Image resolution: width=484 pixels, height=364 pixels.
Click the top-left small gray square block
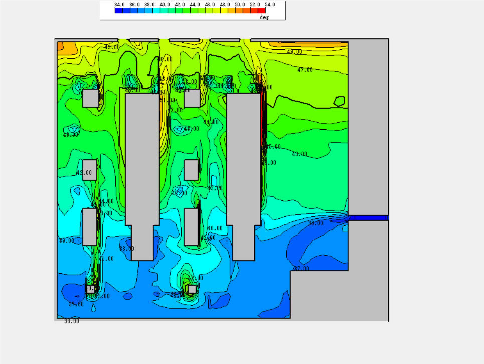(x=90, y=98)
